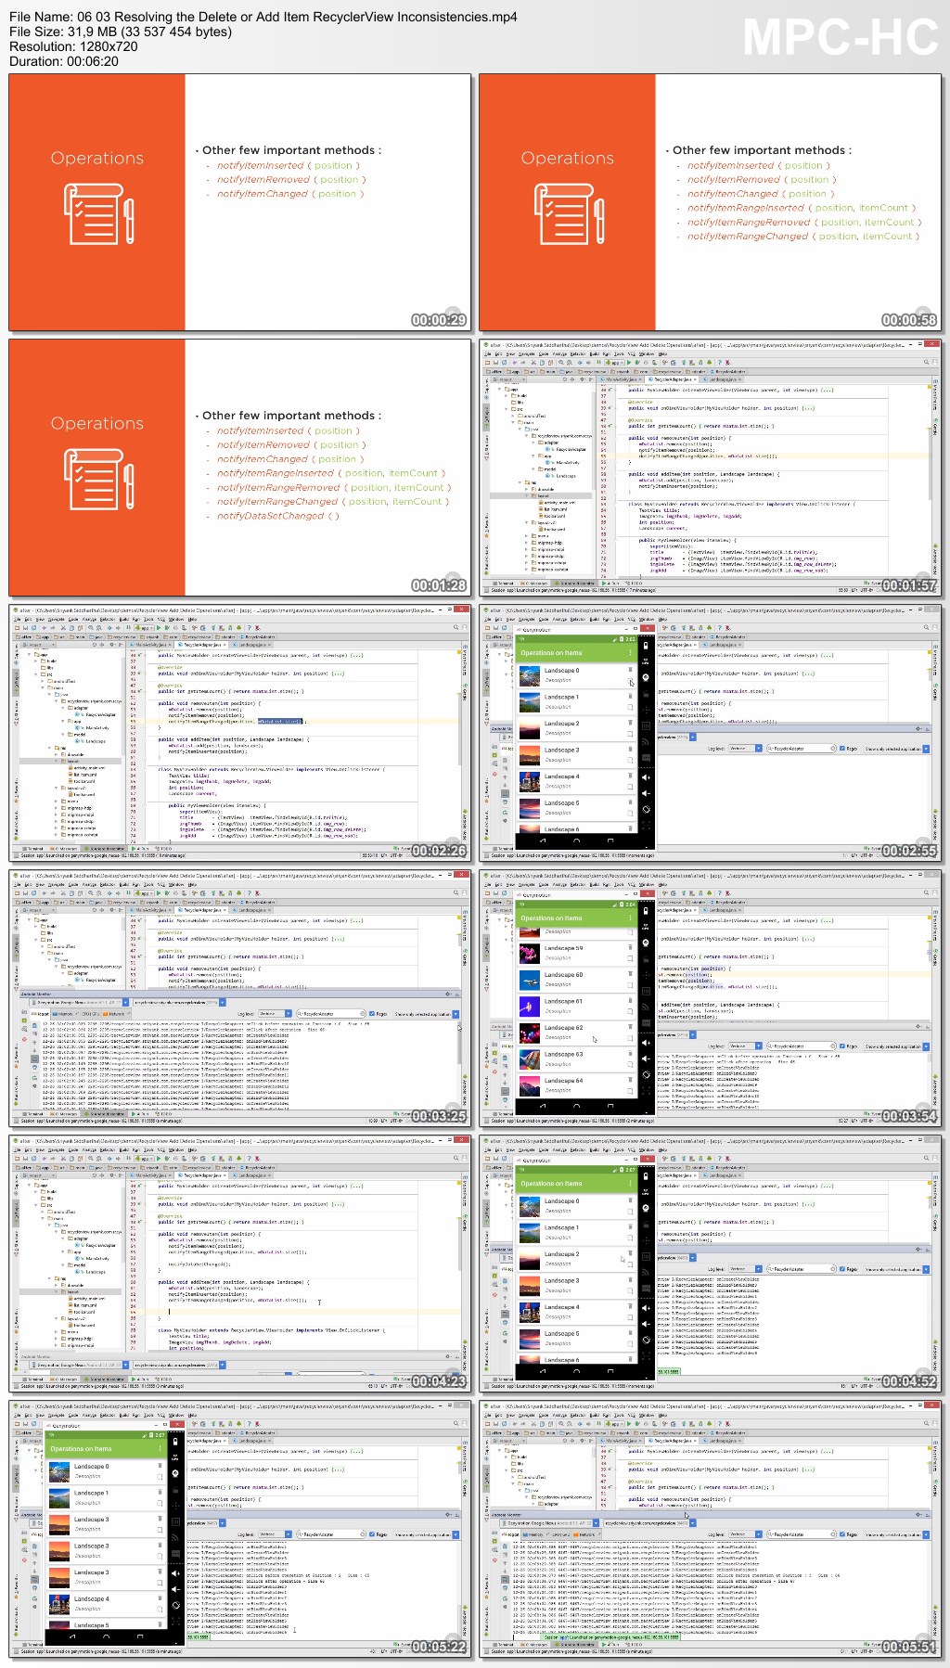Tap Android back button in 00:02:55 frame
This screenshot has width=950, height=1668.
click(543, 840)
